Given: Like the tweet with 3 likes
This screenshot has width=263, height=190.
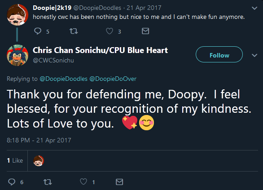Looking at the screenshot, I should (110, 31).
